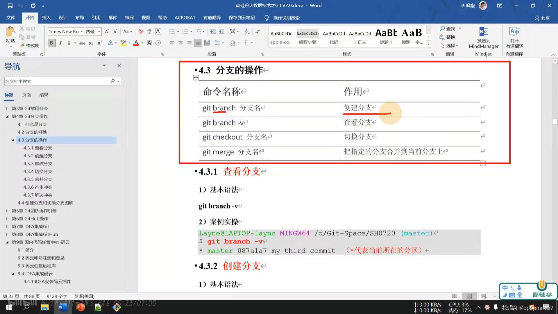Expand 第3章 Git常用命令 in navigation tree
Image resolution: width=558 pixels, height=314 pixels.
(x=7, y=108)
